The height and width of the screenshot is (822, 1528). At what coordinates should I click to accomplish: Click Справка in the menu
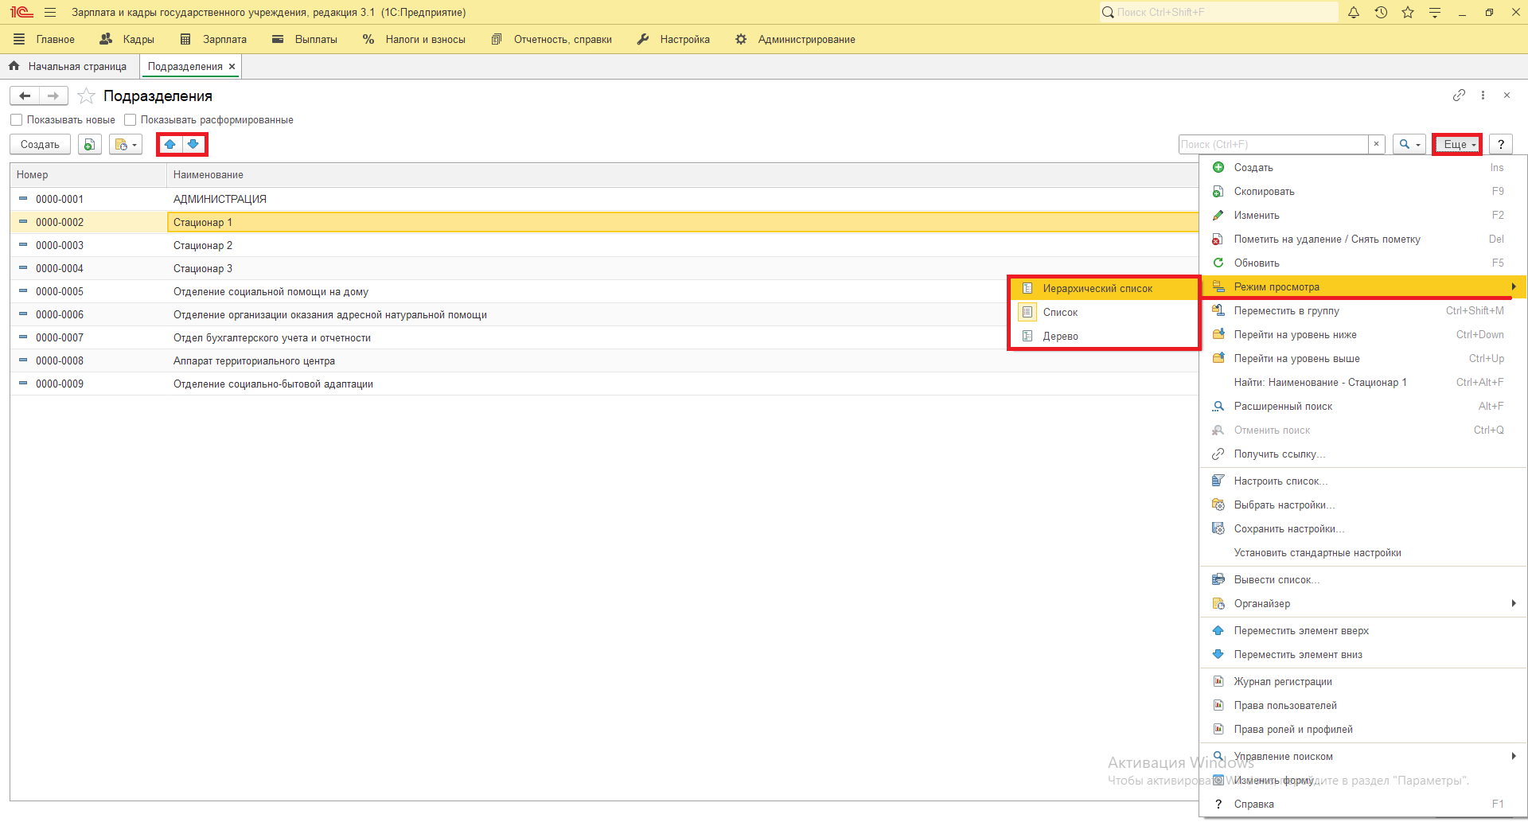tap(1362, 804)
